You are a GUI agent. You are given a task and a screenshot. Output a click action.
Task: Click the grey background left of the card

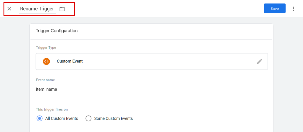[15, 74]
